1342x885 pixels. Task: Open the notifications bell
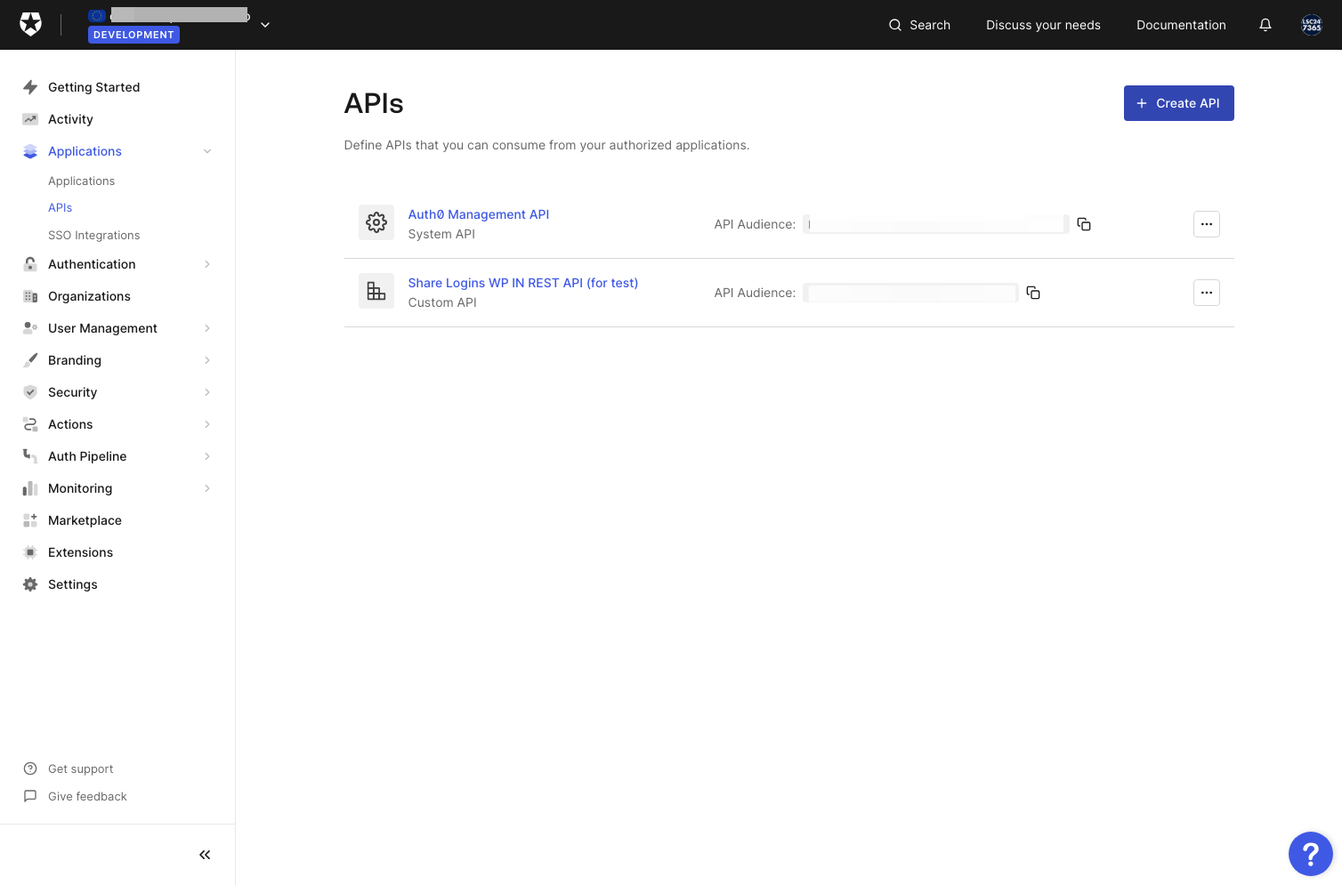coord(1265,25)
